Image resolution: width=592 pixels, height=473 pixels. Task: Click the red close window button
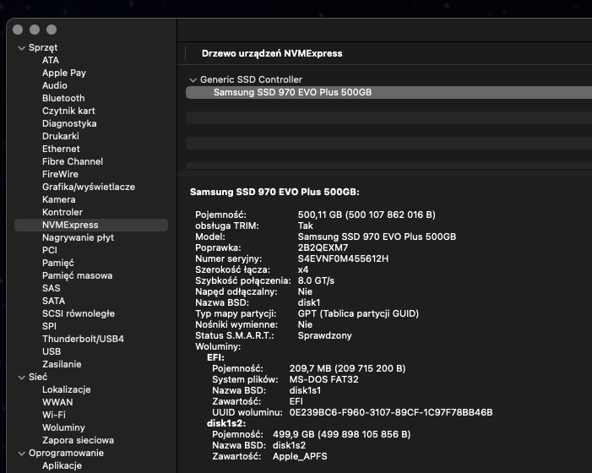pyautogui.click(x=20, y=30)
